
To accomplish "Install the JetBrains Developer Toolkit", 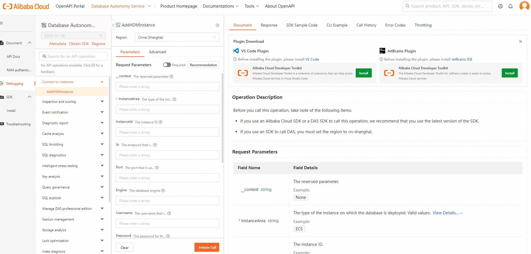I will tap(510, 73).
